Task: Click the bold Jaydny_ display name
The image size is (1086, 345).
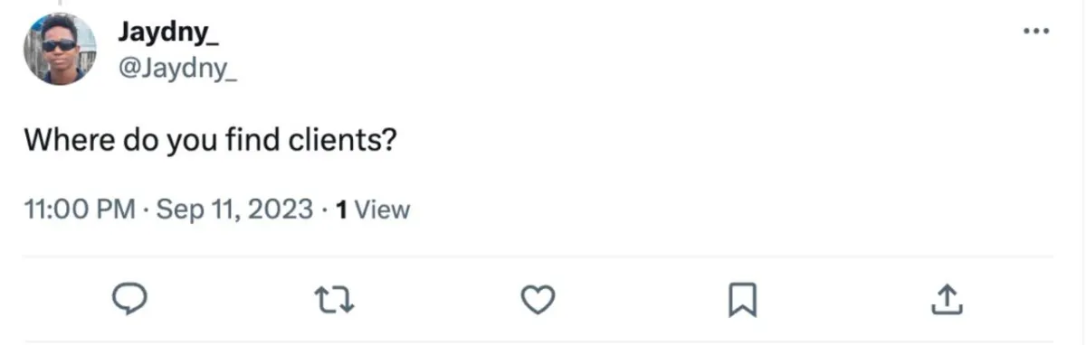Action: pos(169,35)
